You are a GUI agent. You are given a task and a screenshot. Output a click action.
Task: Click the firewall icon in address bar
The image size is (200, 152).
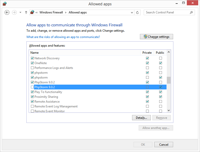32,12
